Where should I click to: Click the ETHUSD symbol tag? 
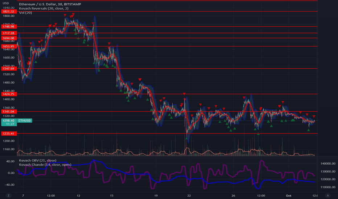25,120
